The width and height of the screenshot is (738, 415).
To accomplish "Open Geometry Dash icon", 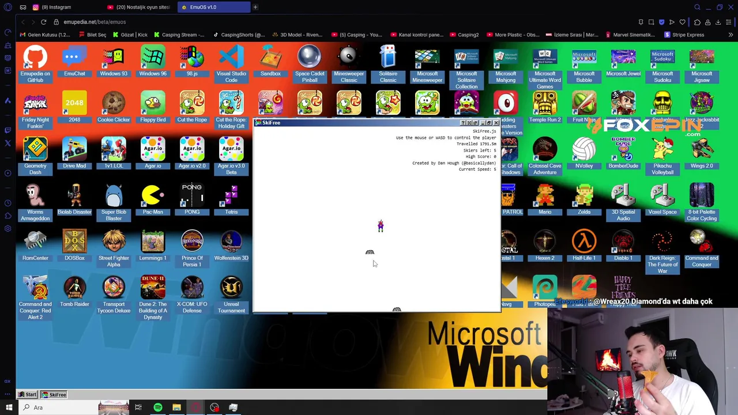I will click(x=35, y=156).
